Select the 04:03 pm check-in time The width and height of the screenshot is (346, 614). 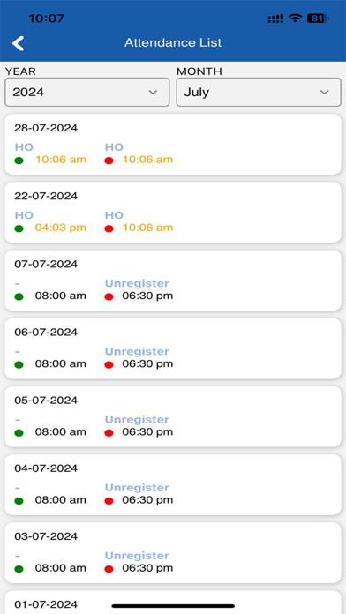click(x=61, y=228)
